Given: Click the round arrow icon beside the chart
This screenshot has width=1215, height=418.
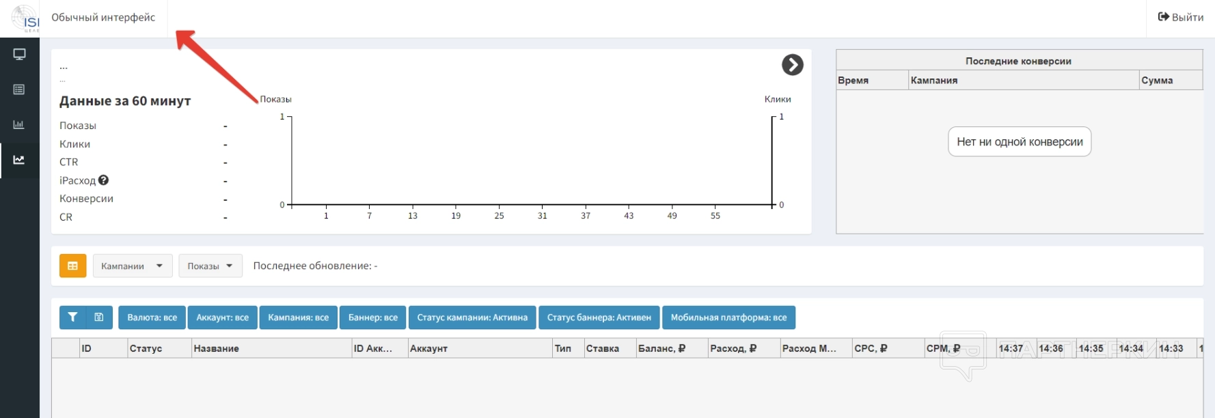Looking at the screenshot, I should click(792, 65).
